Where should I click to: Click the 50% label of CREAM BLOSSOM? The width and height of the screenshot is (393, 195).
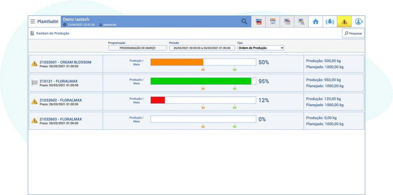coord(264,62)
